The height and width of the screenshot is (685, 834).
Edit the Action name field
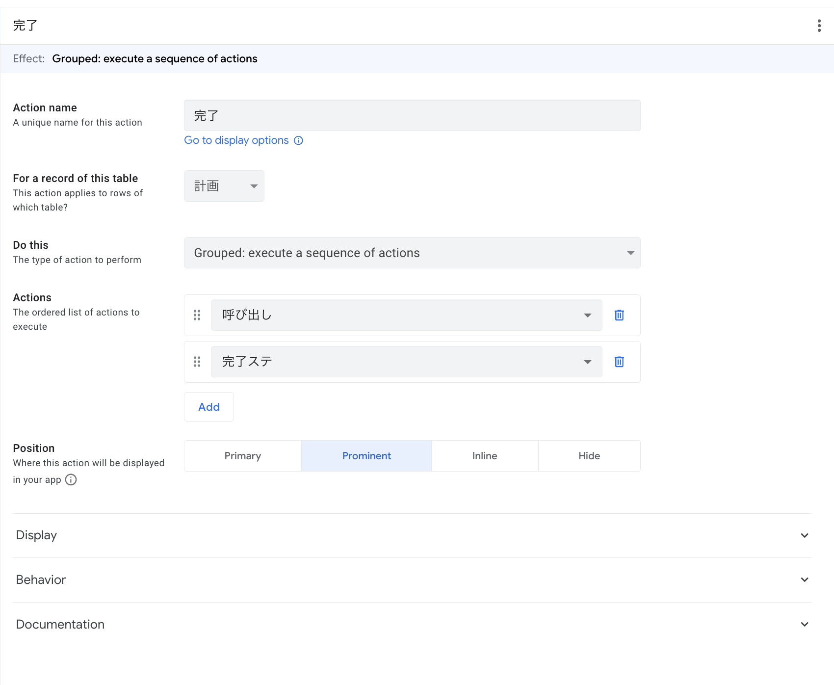[x=412, y=115]
